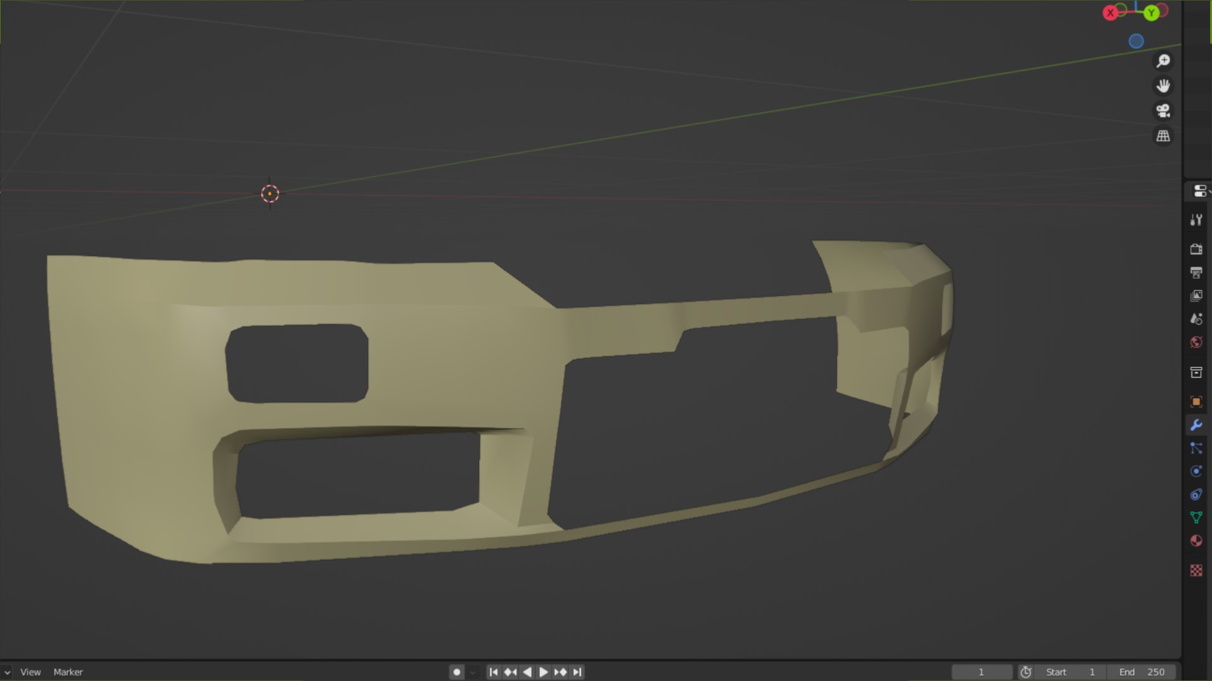
Task: Open the Material properties sphere tab
Action: [x=1196, y=541]
